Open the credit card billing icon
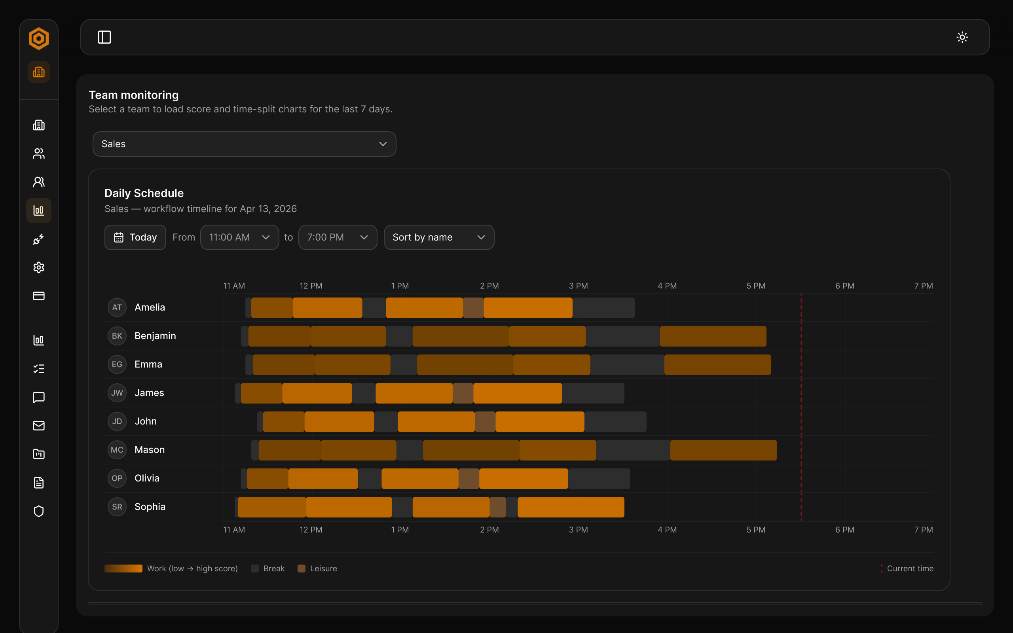Screen dimensions: 1013x633 [38, 296]
